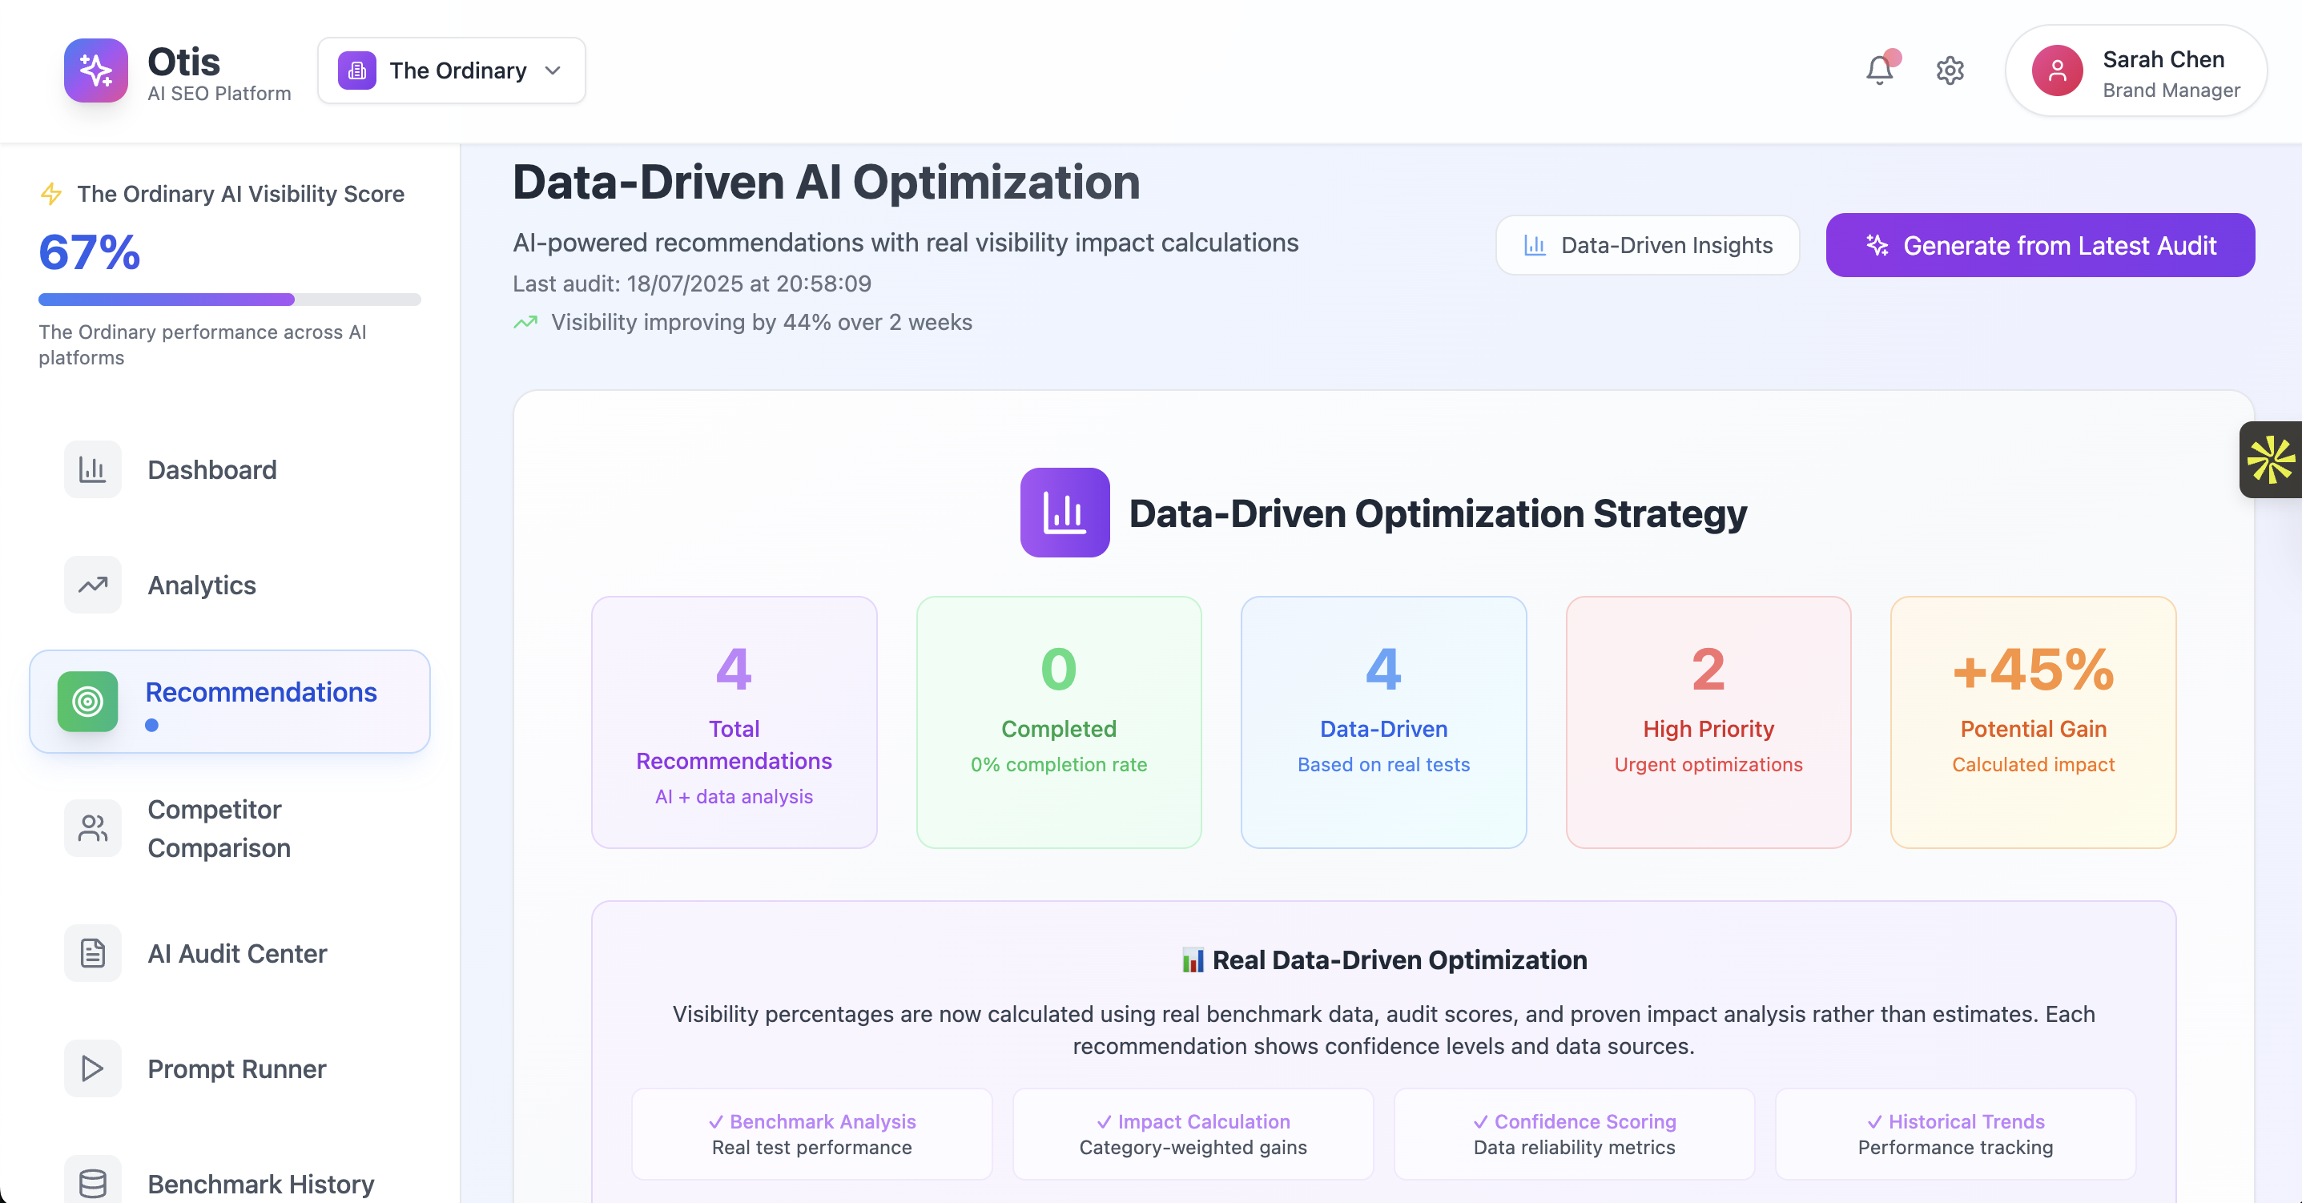
Task: Select Recommendations in the sidebar
Action: coord(230,701)
